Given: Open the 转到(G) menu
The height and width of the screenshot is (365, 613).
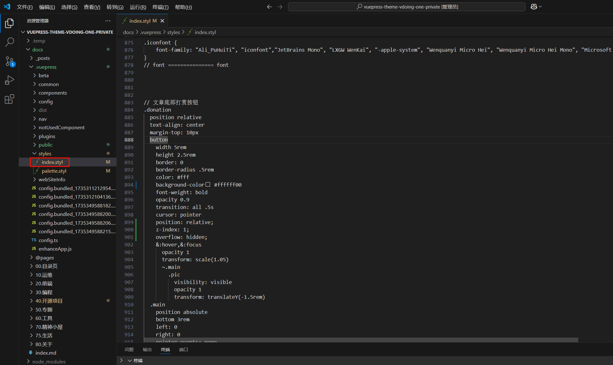Looking at the screenshot, I should click(115, 7).
